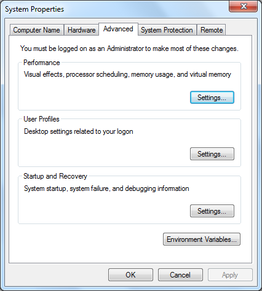Click the visual effects description text
This screenshot has width=262, height=291.
coord(127,74)
